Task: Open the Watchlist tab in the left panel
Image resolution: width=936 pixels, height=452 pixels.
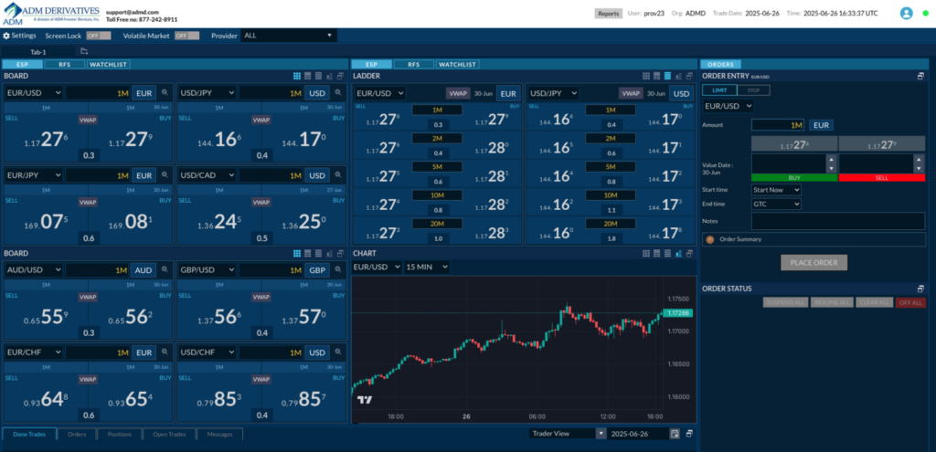Action: coord(109,65)
